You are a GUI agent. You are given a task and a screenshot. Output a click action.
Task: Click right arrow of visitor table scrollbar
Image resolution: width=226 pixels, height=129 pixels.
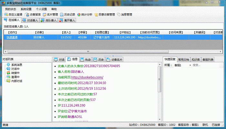point(221,52)
